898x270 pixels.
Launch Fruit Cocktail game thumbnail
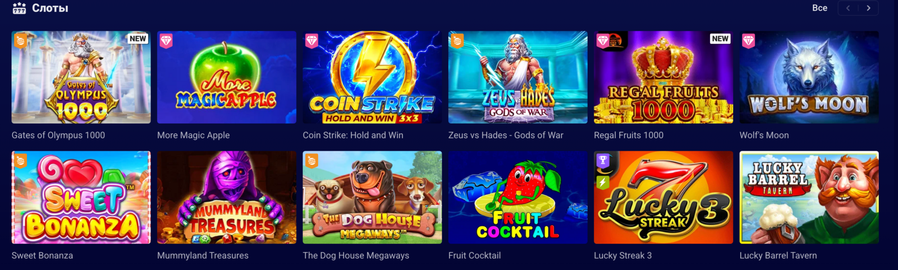(x=517, y=197)
